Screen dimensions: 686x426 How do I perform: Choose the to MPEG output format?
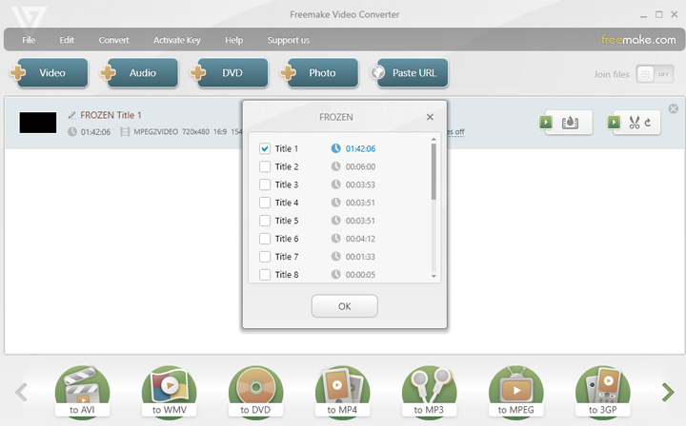pos(515,392)
